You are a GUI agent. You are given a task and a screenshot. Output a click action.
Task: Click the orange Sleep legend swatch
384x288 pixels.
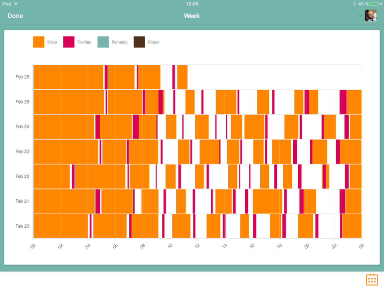click(38, 42)
